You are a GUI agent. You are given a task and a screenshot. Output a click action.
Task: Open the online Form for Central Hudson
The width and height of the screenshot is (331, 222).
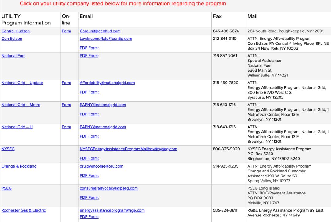click(x=66, y=31)
